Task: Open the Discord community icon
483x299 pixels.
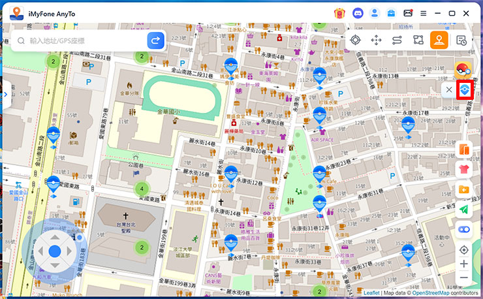Action: click(x=357, y=12)
